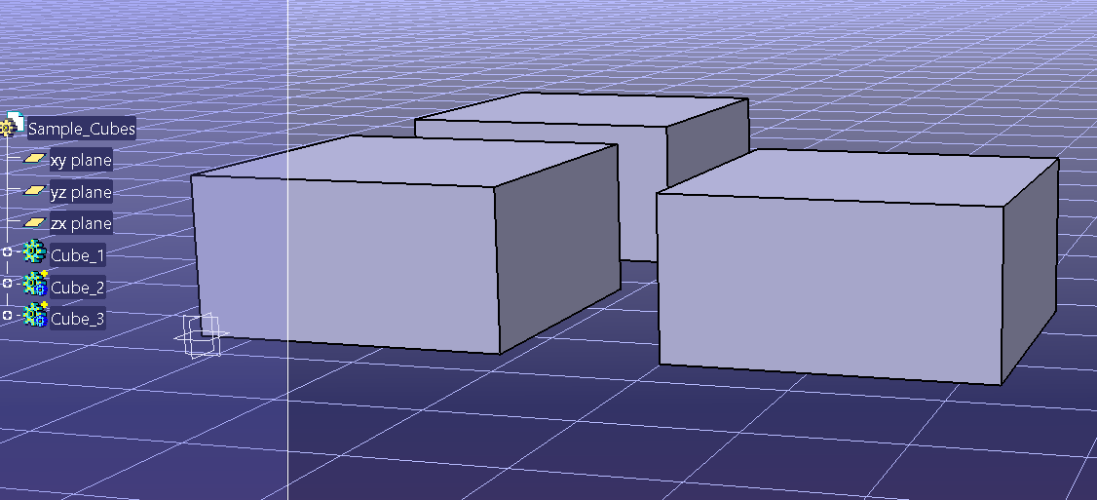The width and height of the screenshot is (1097, 500).
Task: Expand the Cube_3 node
Action: (7, 315)
